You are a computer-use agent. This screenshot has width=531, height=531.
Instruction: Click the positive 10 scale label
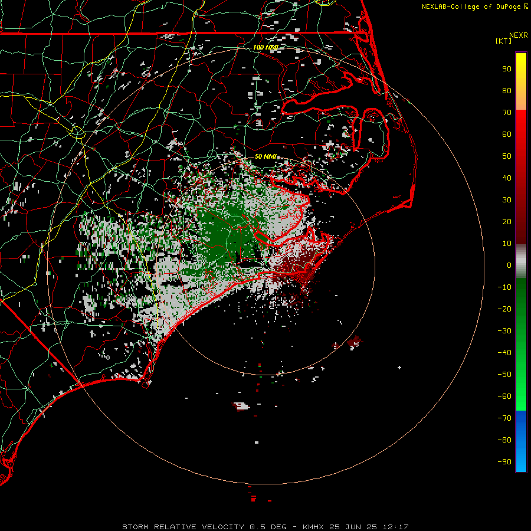click(x=507, y=244)
